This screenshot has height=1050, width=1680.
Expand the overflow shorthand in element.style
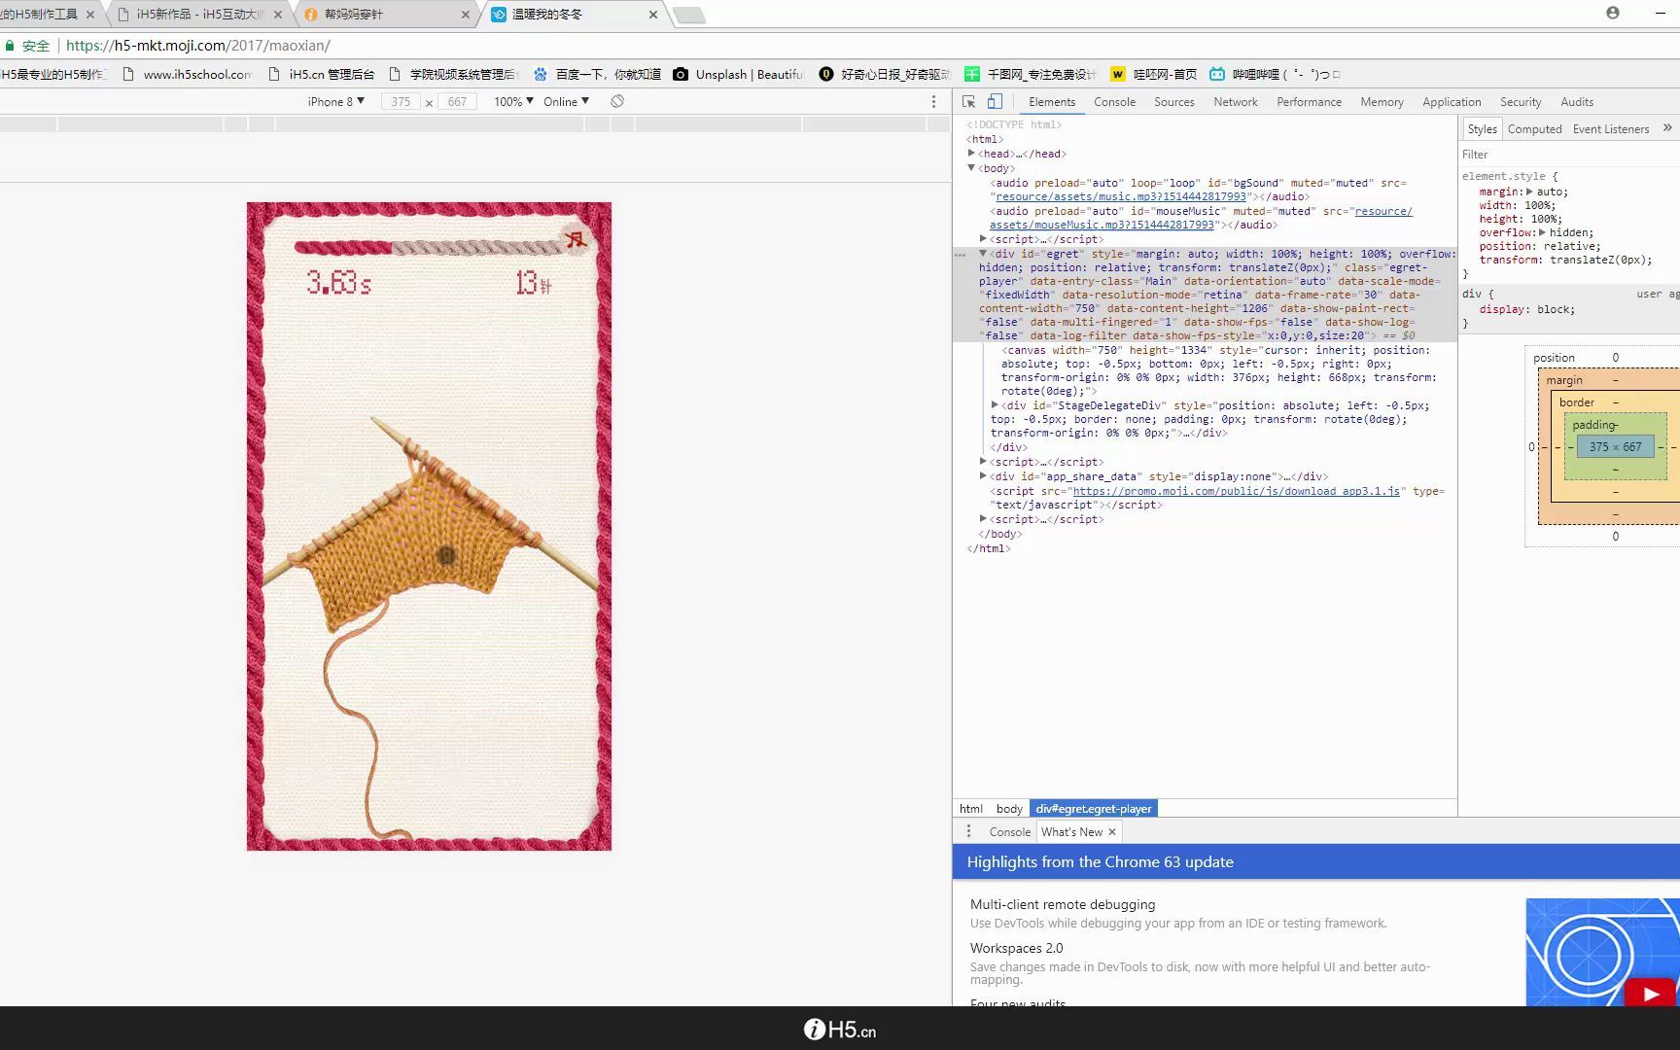1542,232
